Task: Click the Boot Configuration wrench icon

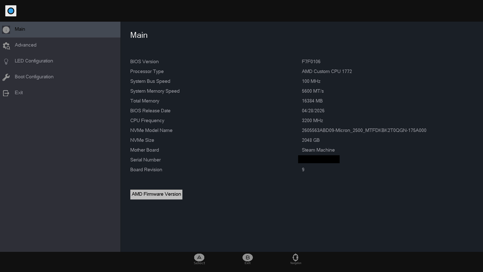Action: pos(6,77)
